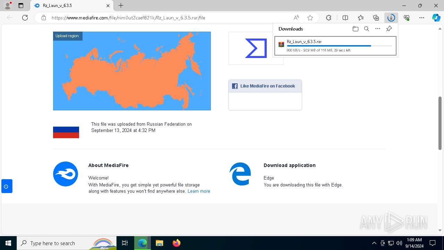The width and height of the screenshot is (444, 250).
Task: Click Like MediaFire on Facebook
Action: pyautogui.click(x=267, y=86)
